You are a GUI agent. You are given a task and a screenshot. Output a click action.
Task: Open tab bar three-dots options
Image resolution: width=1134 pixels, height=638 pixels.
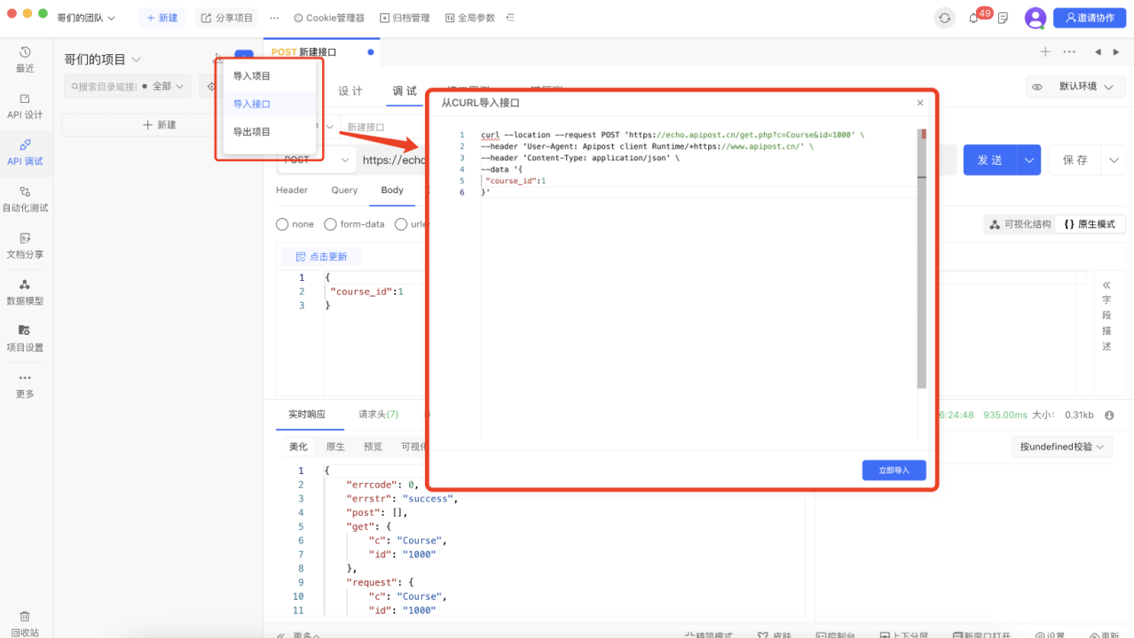tap(1069, 52)
